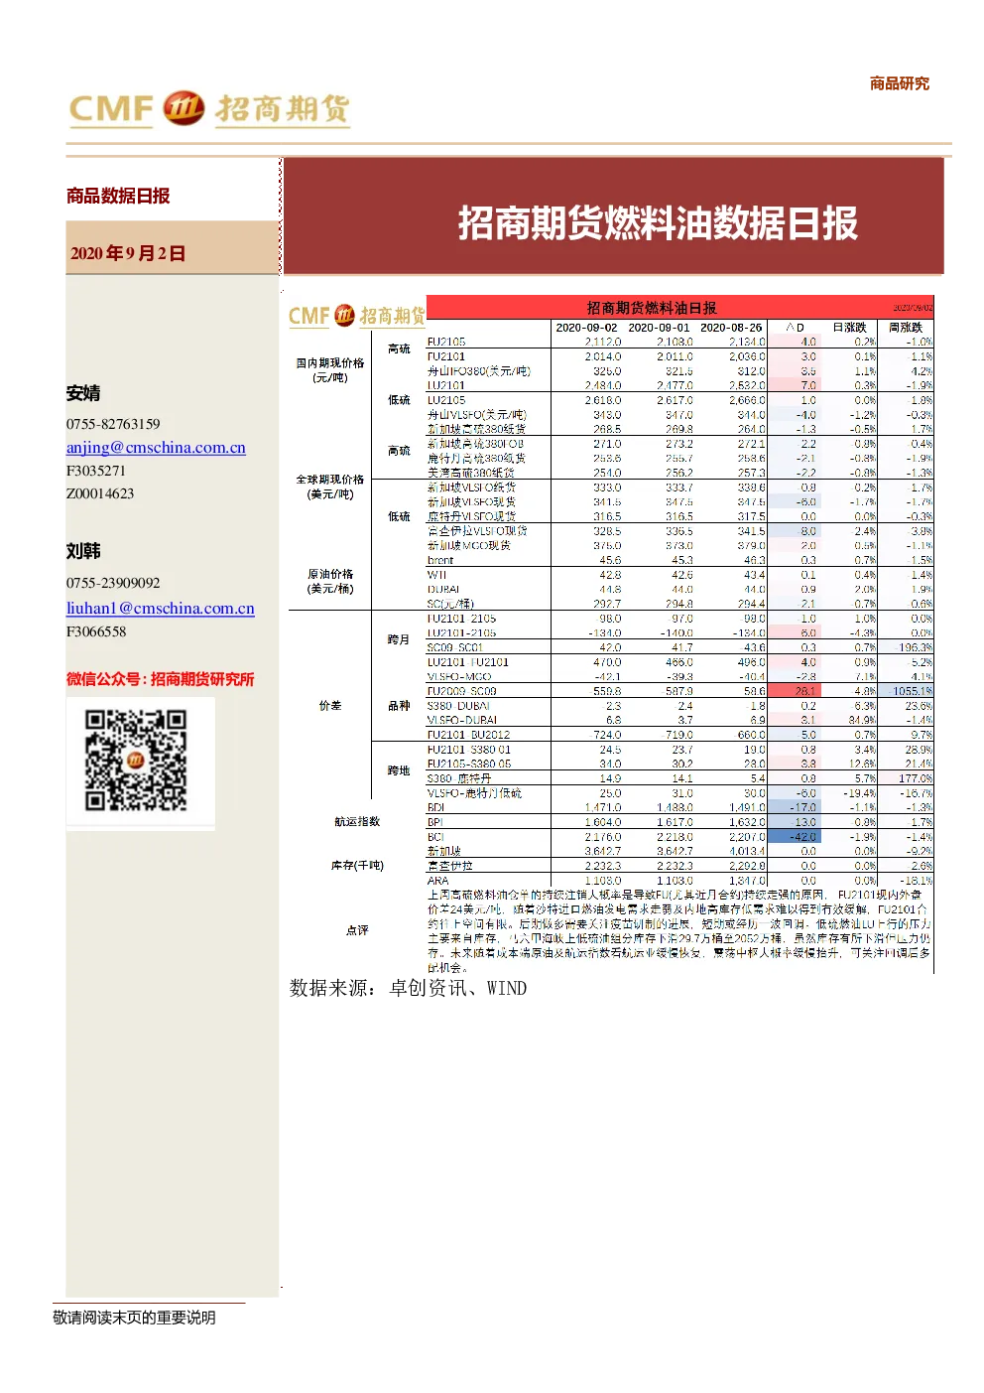984x1393 pixels.
Task: Click the 价差 section label
Action: [x=330, y=706]
